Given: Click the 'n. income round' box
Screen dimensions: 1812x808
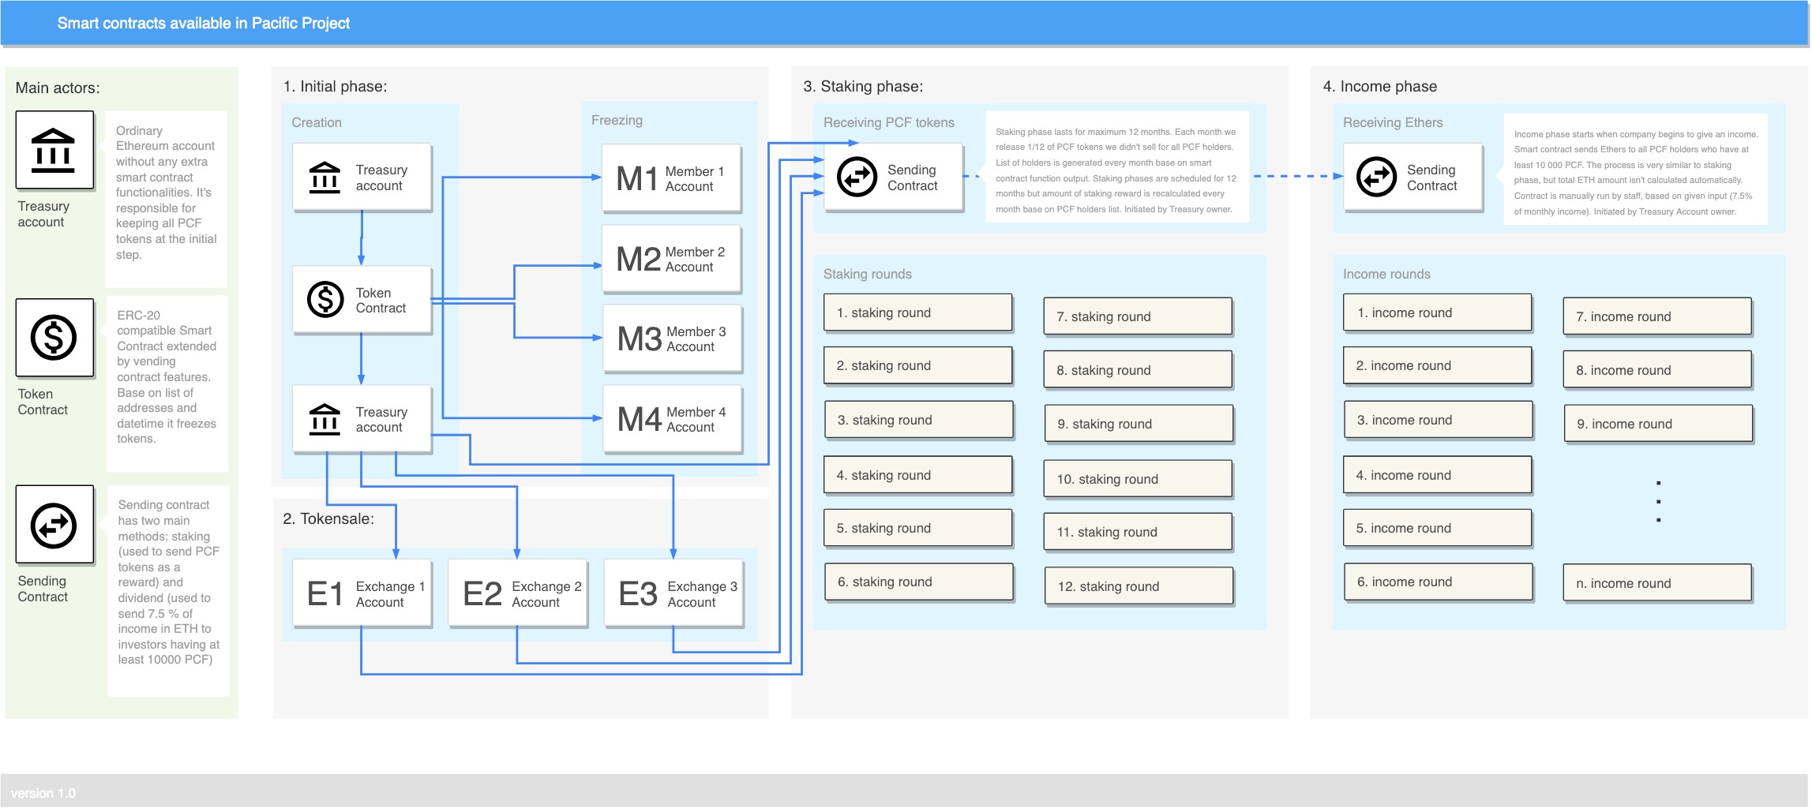Looking at the screenshot, I should [1657, 583].
